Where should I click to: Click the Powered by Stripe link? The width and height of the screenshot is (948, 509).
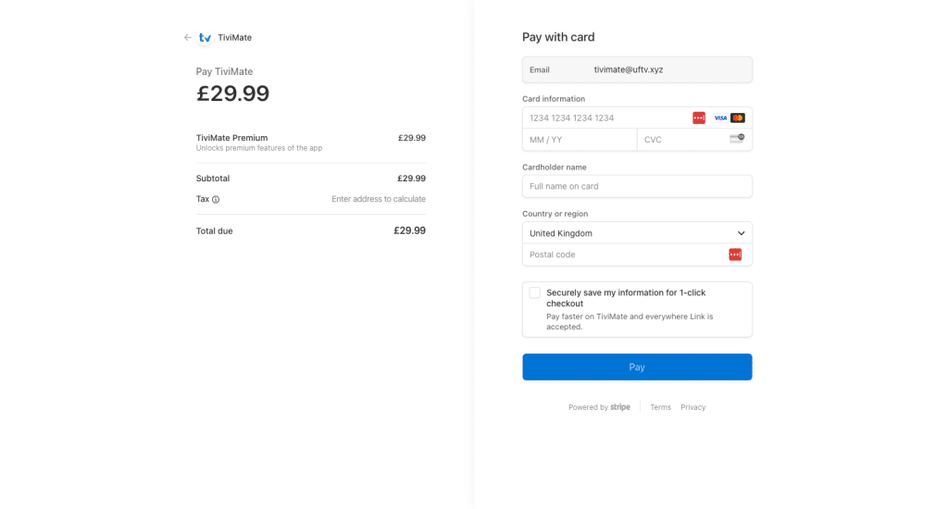(599, 407)
